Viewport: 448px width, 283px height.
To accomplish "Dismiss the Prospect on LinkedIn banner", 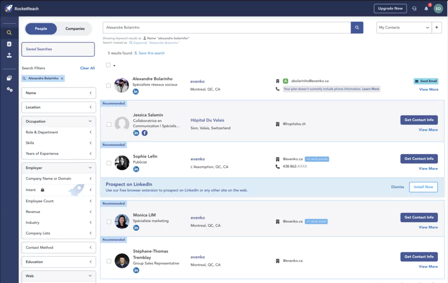I will click(x=397, y=187).
